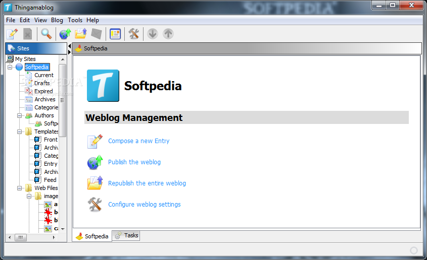Click the greyed delete entry toolbar icon

point(27,34)
